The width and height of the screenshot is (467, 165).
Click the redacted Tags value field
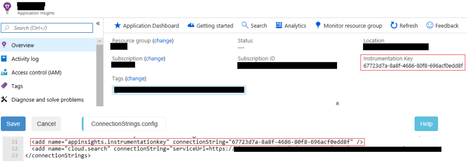[179, 90]
